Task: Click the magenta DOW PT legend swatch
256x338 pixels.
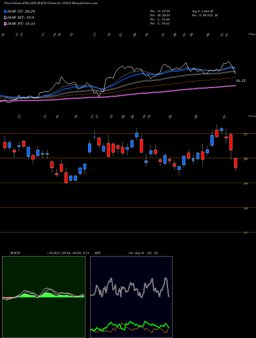Action: coord(5,24)
